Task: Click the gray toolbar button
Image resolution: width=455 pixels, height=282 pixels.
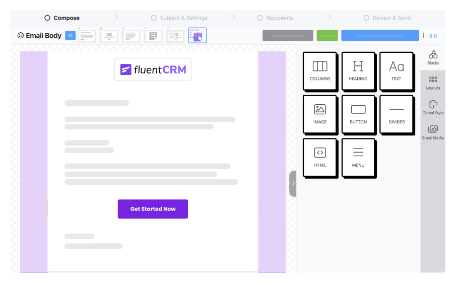Action: pos(288,35)
